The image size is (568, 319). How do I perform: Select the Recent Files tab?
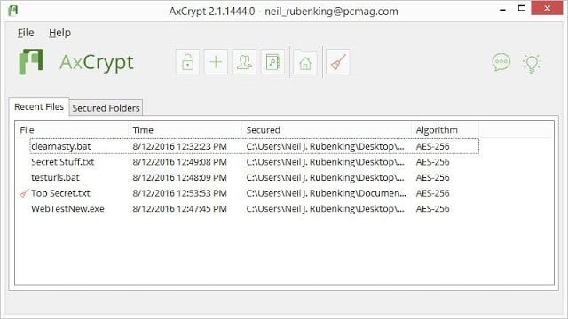[x=39, y=106]
